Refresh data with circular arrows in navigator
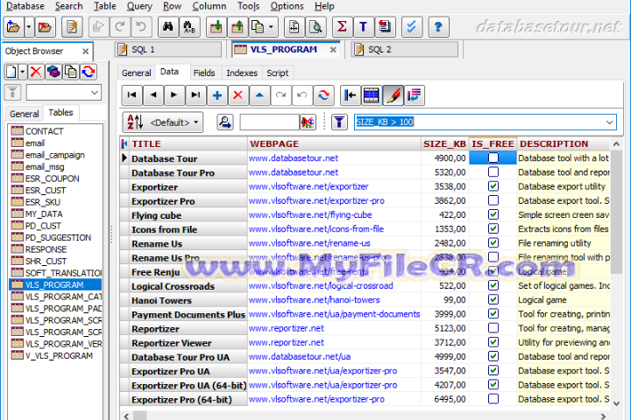631x420 pixels. [x=323, y=95]
